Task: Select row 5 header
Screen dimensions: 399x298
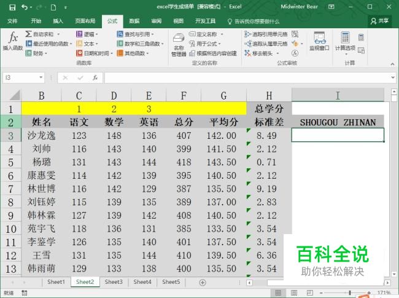Action: coord(10,162)
